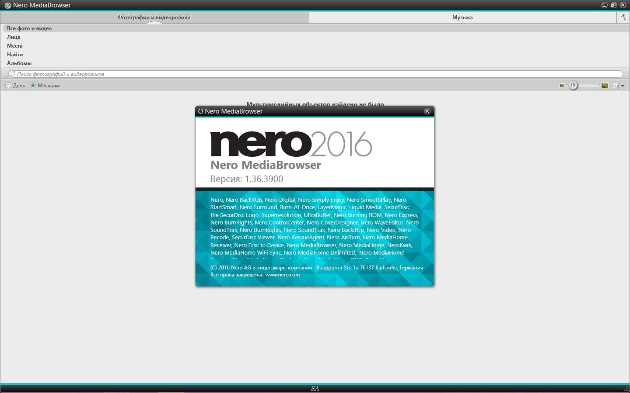Click the large thumbnail size icon
The image size is (630, 393).
(605, 86)
